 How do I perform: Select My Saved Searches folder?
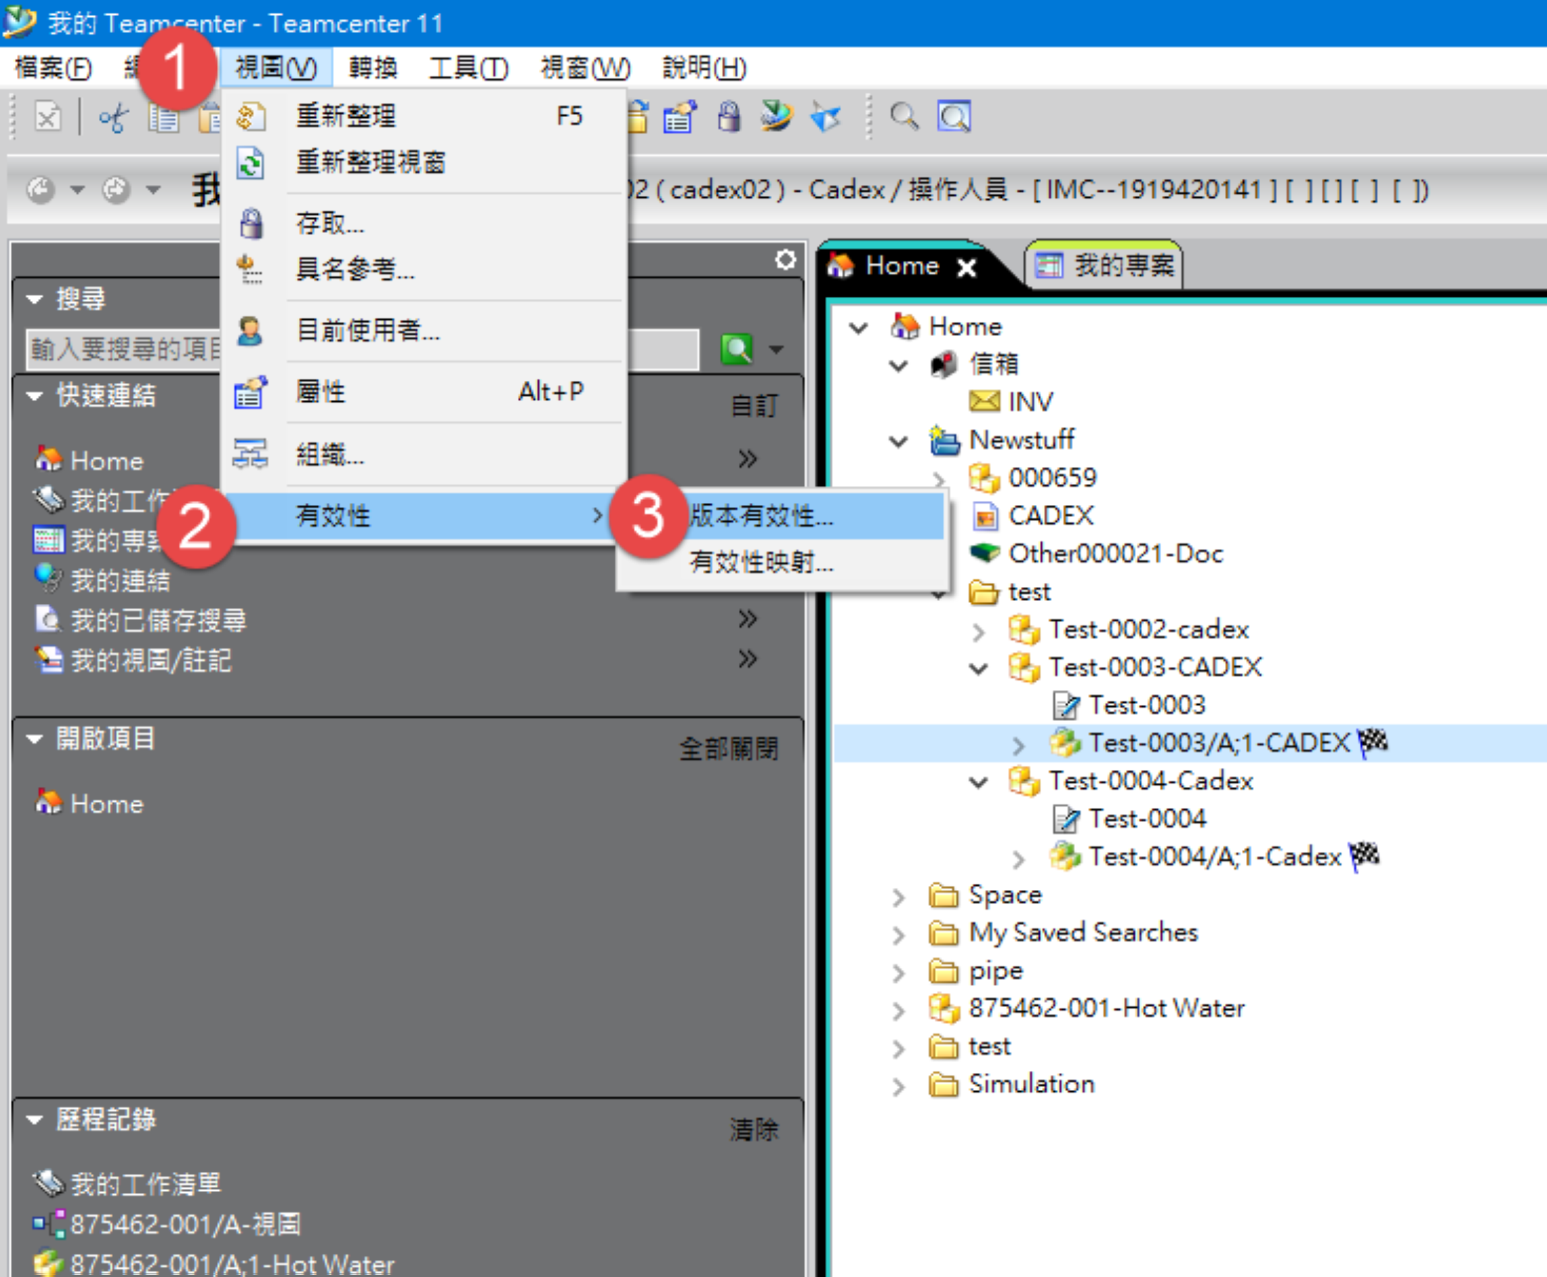pyautogui.click(x=1063, y=933)
